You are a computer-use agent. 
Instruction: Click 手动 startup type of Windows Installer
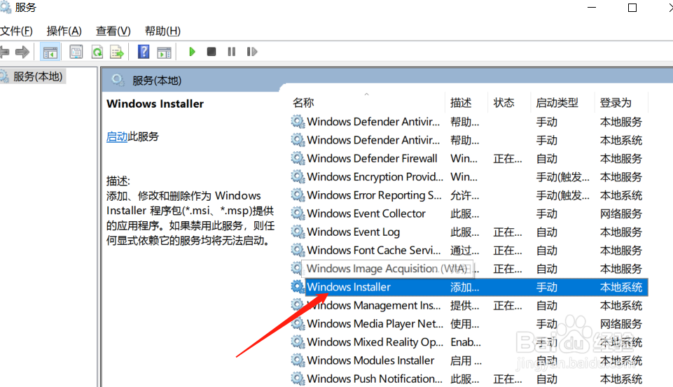(546, 287)
